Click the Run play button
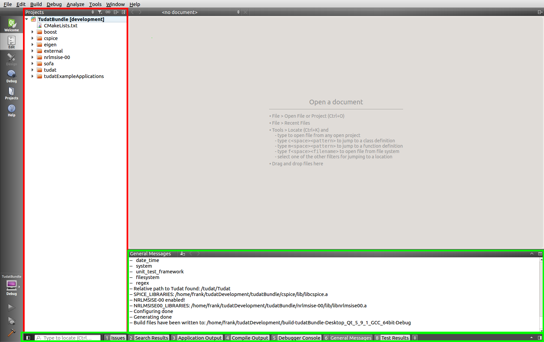The width and height of the screenshot is (544, 342). coord(11,307)
